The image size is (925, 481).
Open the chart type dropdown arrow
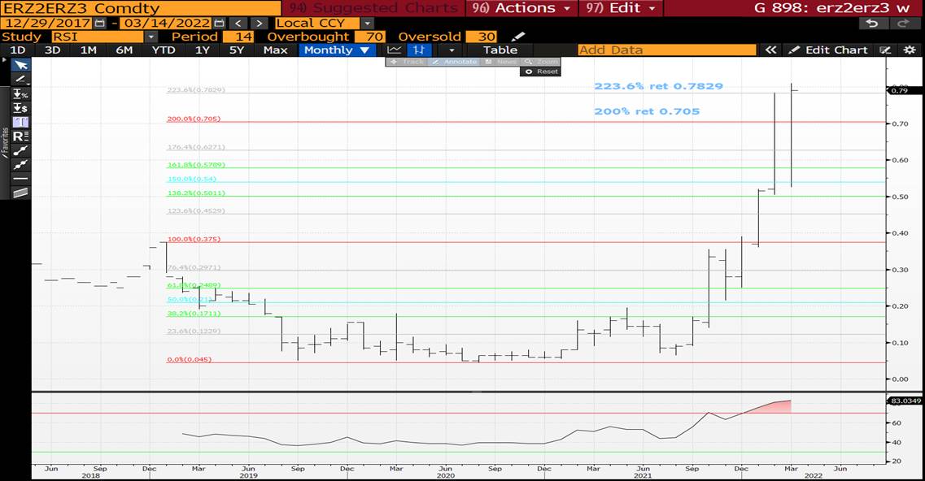[x=452, y=50]
